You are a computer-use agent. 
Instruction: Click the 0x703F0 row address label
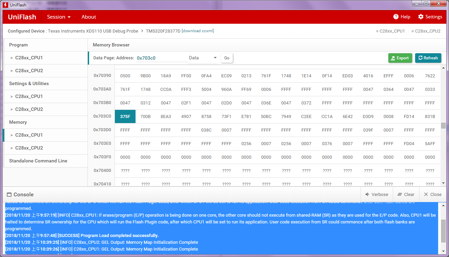pos(102,157)
